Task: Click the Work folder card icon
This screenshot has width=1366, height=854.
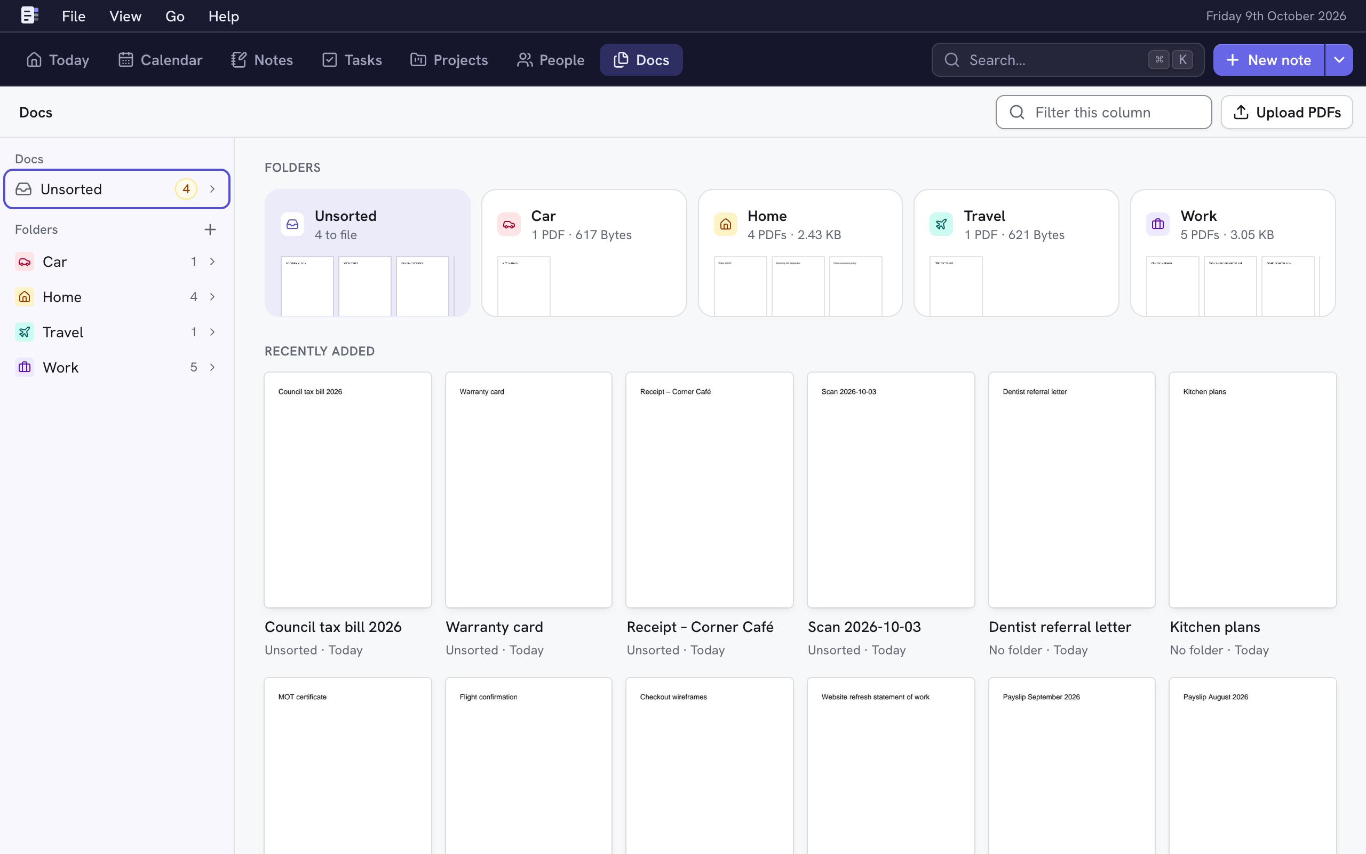Action: point(1158,224)
